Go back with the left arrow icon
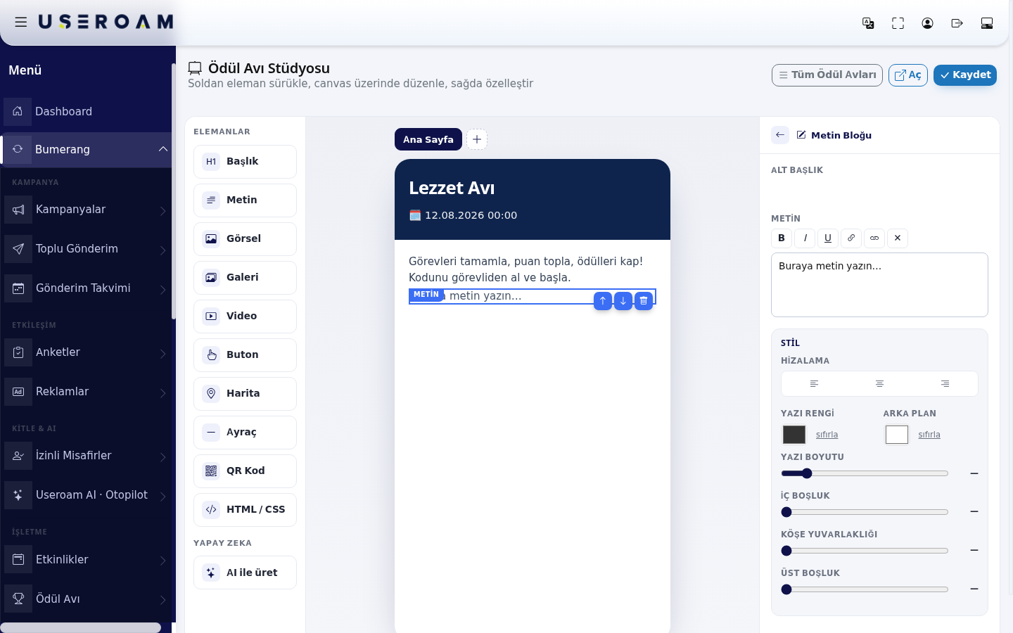Screen dimensions: 1013x633 780,135
